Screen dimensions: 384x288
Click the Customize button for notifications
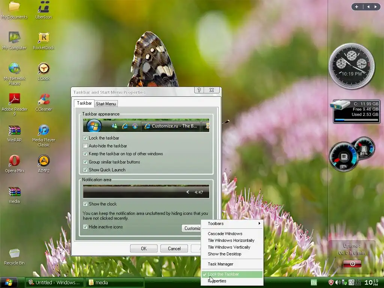tap(192, 228)
